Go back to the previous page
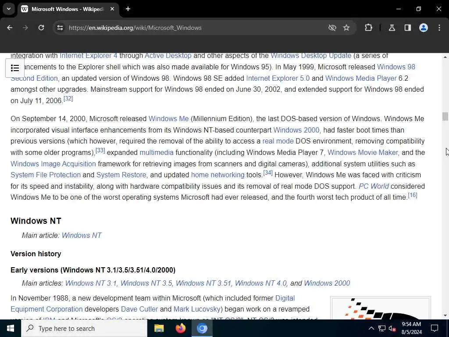Screen dimensions: 449x337 pos(10,28)
